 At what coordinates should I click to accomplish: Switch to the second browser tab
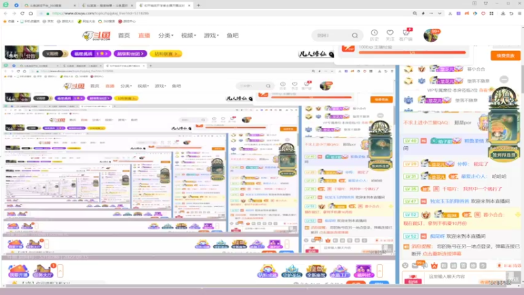click(x=107, y=5)
